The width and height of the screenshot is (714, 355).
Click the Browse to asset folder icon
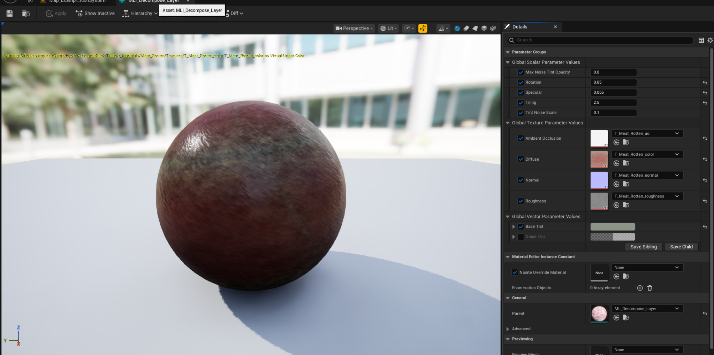point(26,13)
